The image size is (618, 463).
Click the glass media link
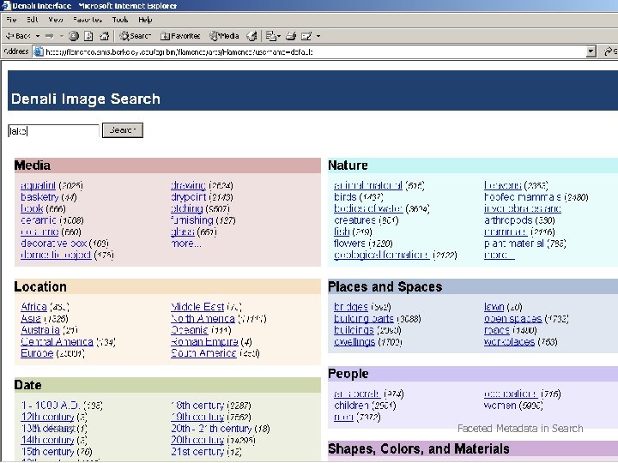pyautogui.click(x=183, y=231)
